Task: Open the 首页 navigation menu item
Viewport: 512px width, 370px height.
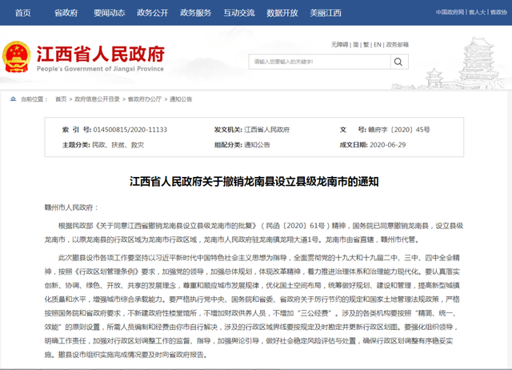Action: (23, 13)
